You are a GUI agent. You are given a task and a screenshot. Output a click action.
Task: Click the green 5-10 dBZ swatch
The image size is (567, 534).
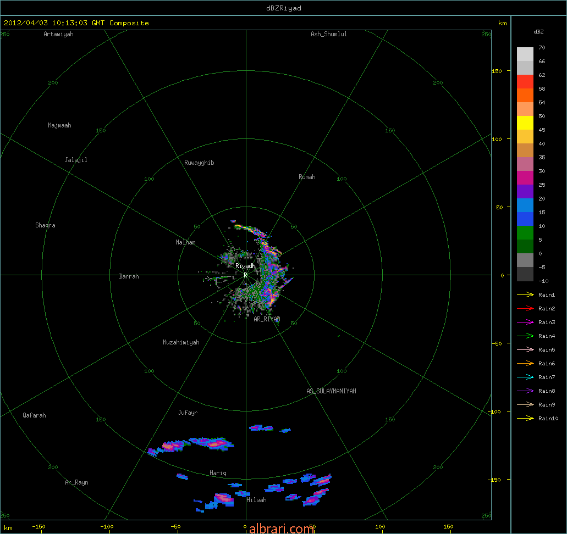(525, 233)
